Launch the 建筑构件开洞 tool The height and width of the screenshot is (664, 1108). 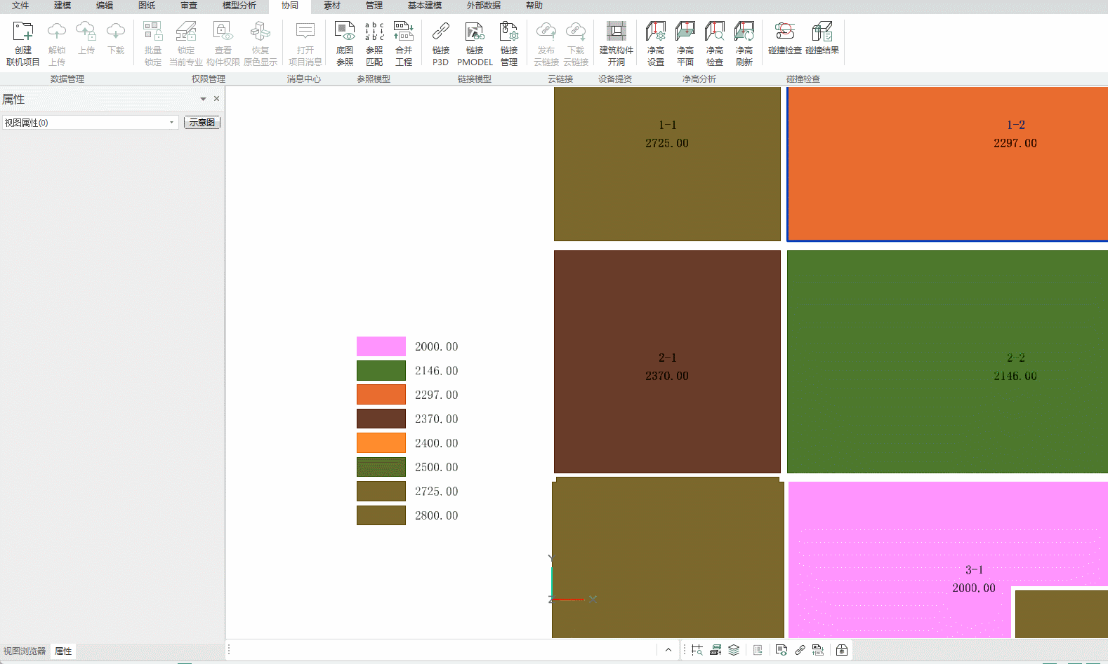tap(616, 42)
